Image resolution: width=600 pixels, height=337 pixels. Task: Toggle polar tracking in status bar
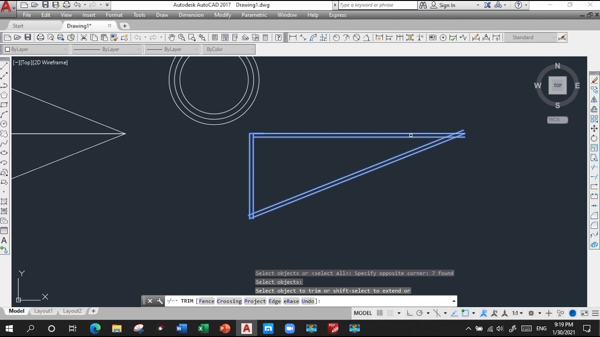[x=420, y=313]
